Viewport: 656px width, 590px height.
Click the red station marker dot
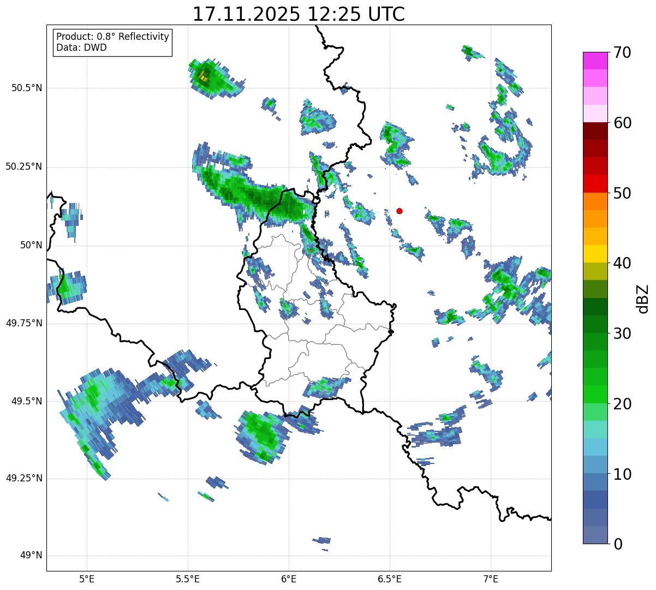(x=399, y=211)
